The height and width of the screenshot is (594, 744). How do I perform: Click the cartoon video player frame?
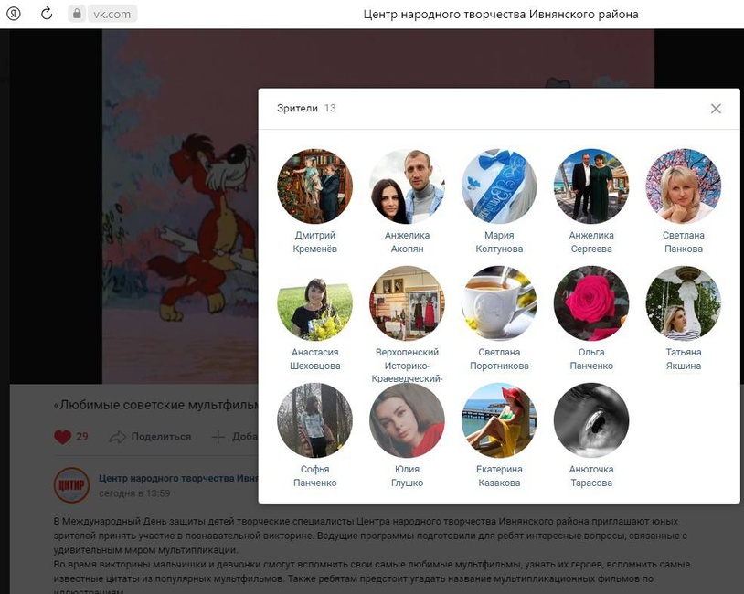pyautogui.click(x=180, y=207)
